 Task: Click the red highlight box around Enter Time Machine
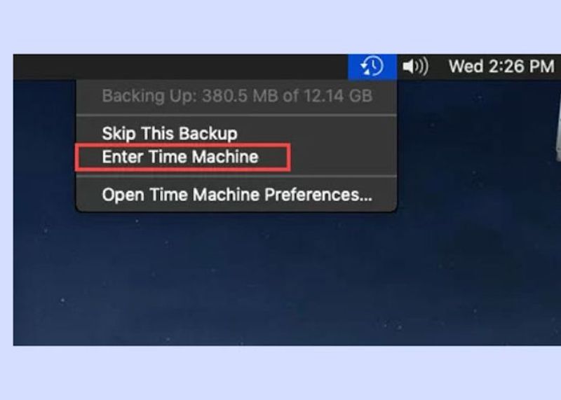coord(183,158)
